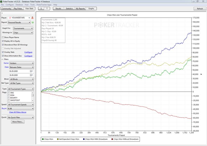
Task: Uncheck Display All-in Equity
Action: pos(3,41)
